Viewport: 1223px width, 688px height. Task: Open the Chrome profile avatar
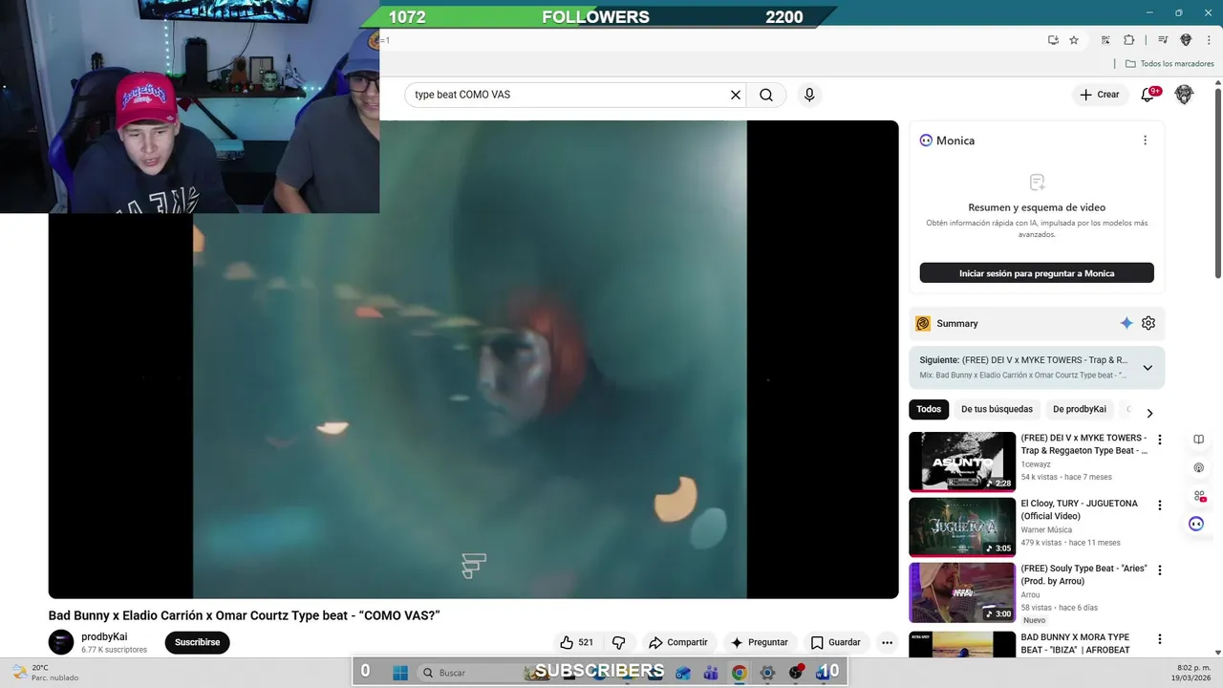1186,40
